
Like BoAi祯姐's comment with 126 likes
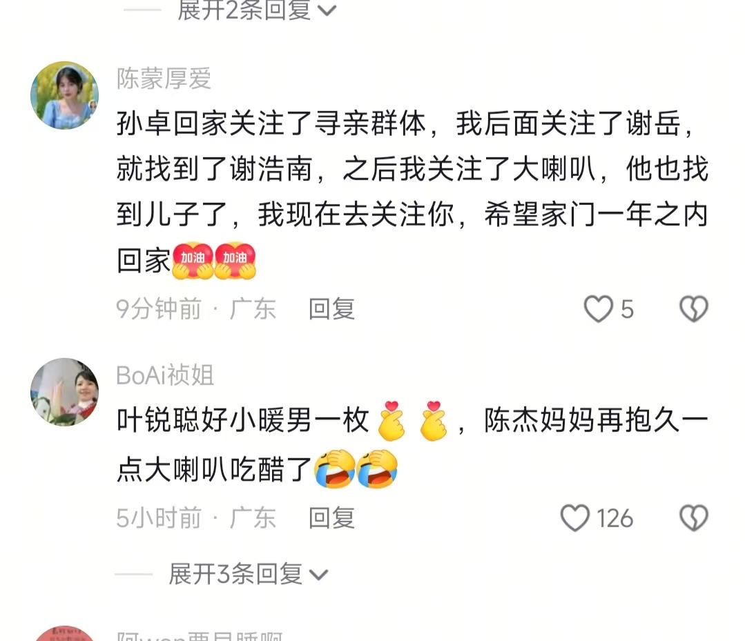pos(575,518)
